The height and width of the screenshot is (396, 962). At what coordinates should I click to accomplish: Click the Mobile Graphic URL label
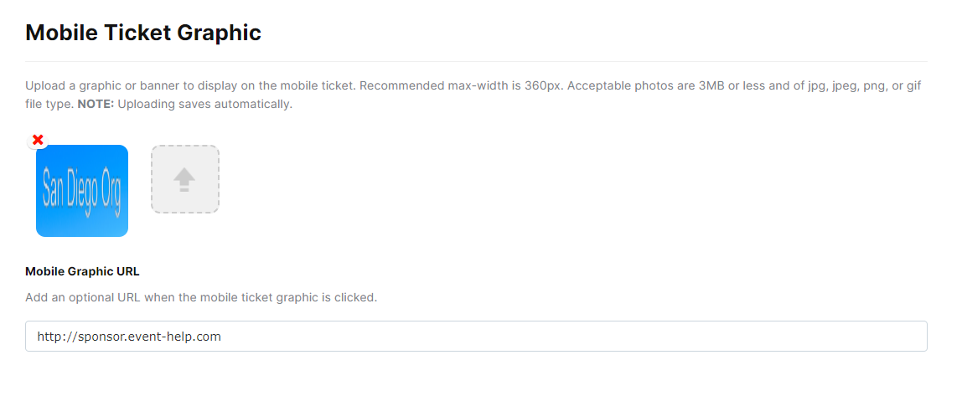[83, 271]
